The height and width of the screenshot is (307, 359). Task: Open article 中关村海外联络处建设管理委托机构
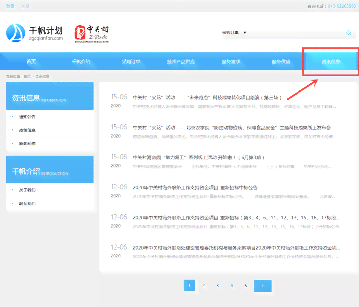[237, 248]
